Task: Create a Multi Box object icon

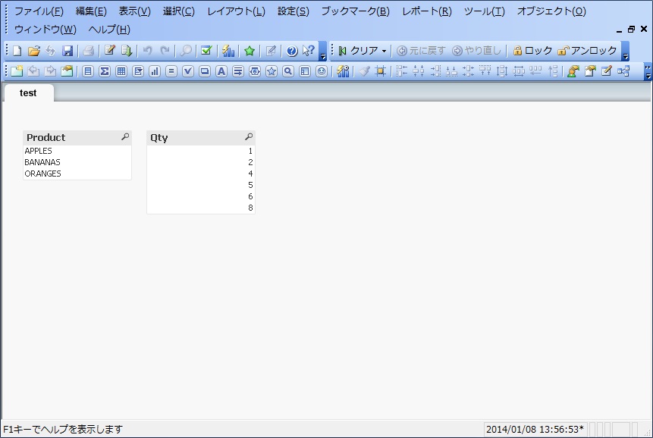Action: pyautogui.click(x=138, y=71)
